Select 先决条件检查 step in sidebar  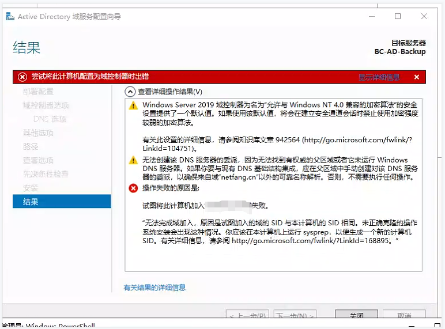46,174
